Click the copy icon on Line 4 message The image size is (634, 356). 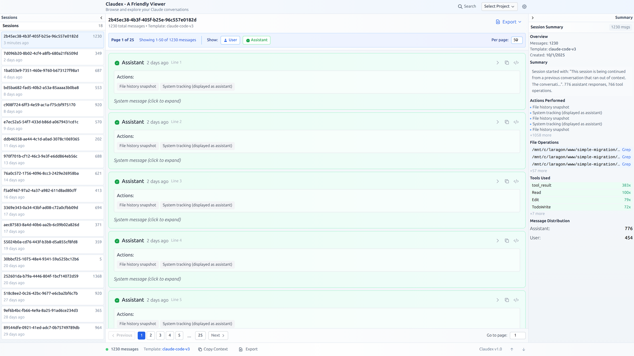[x=507, y=241]
